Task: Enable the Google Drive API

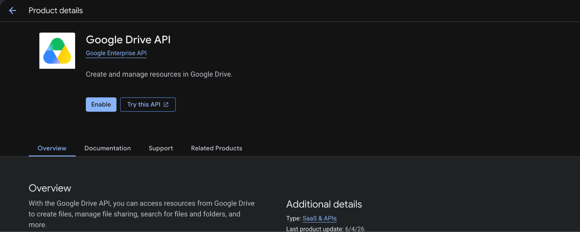Action: pyautogui.click(x=101, y=104)
